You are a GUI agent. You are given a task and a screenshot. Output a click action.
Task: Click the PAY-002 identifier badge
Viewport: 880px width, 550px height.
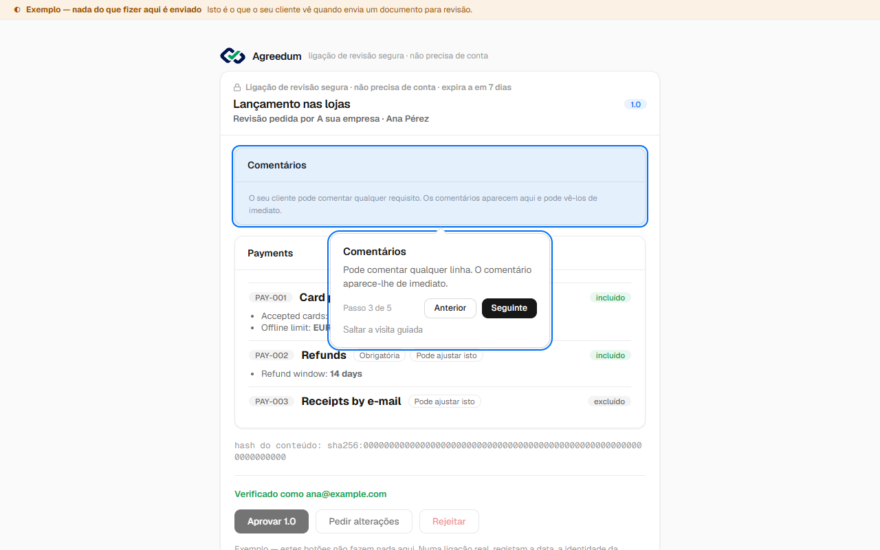click(272, 355)
